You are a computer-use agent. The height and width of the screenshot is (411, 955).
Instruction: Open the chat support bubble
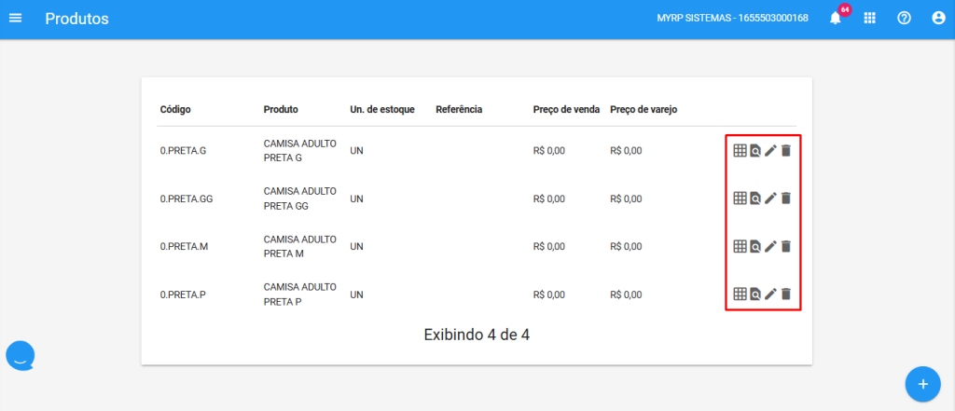pyautogui.click(x=21, y=356)
